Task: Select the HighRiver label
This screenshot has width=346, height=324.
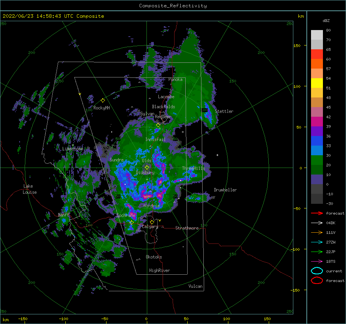Action: pyautogui.click(x=160, y=270)
